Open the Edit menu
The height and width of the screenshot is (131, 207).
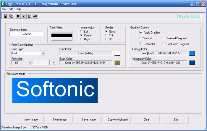click(11, 9)
